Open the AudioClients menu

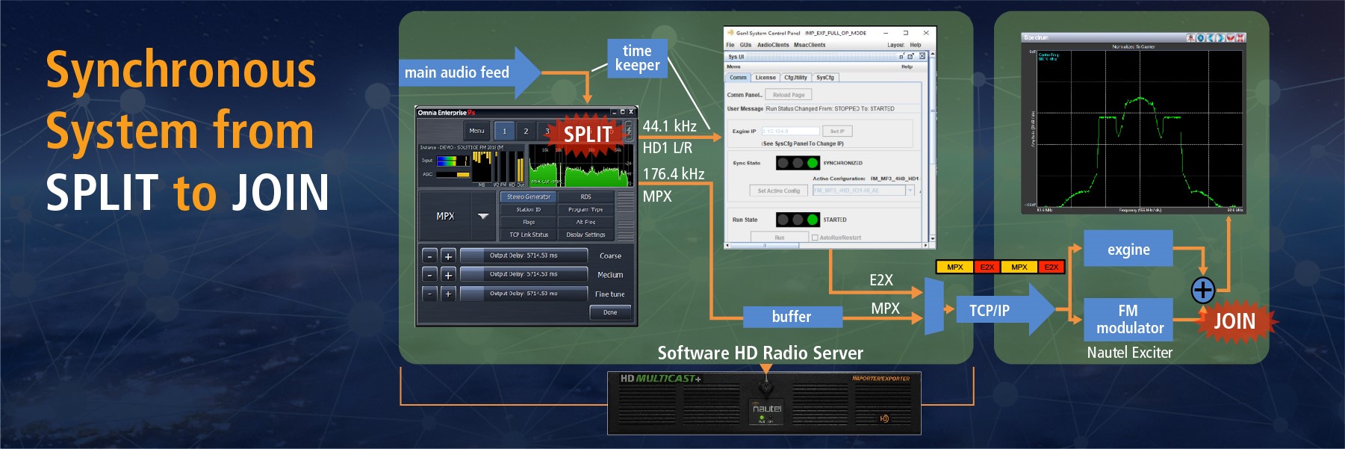[773, 45]
